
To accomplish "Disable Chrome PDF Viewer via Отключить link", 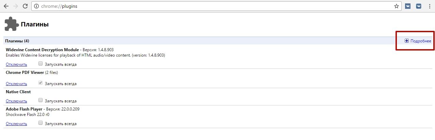I will click(x=16, y=83).
